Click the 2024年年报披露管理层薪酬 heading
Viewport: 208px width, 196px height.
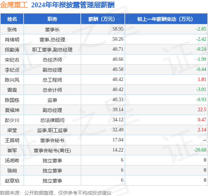73,5
